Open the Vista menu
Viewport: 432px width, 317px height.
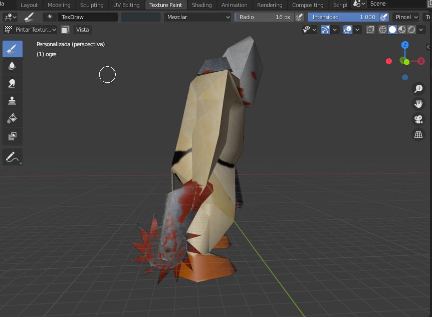click(82, 30)
